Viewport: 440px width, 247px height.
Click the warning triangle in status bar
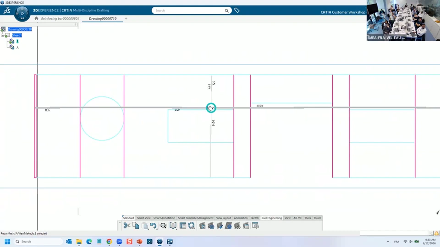[x=437, y=233]
